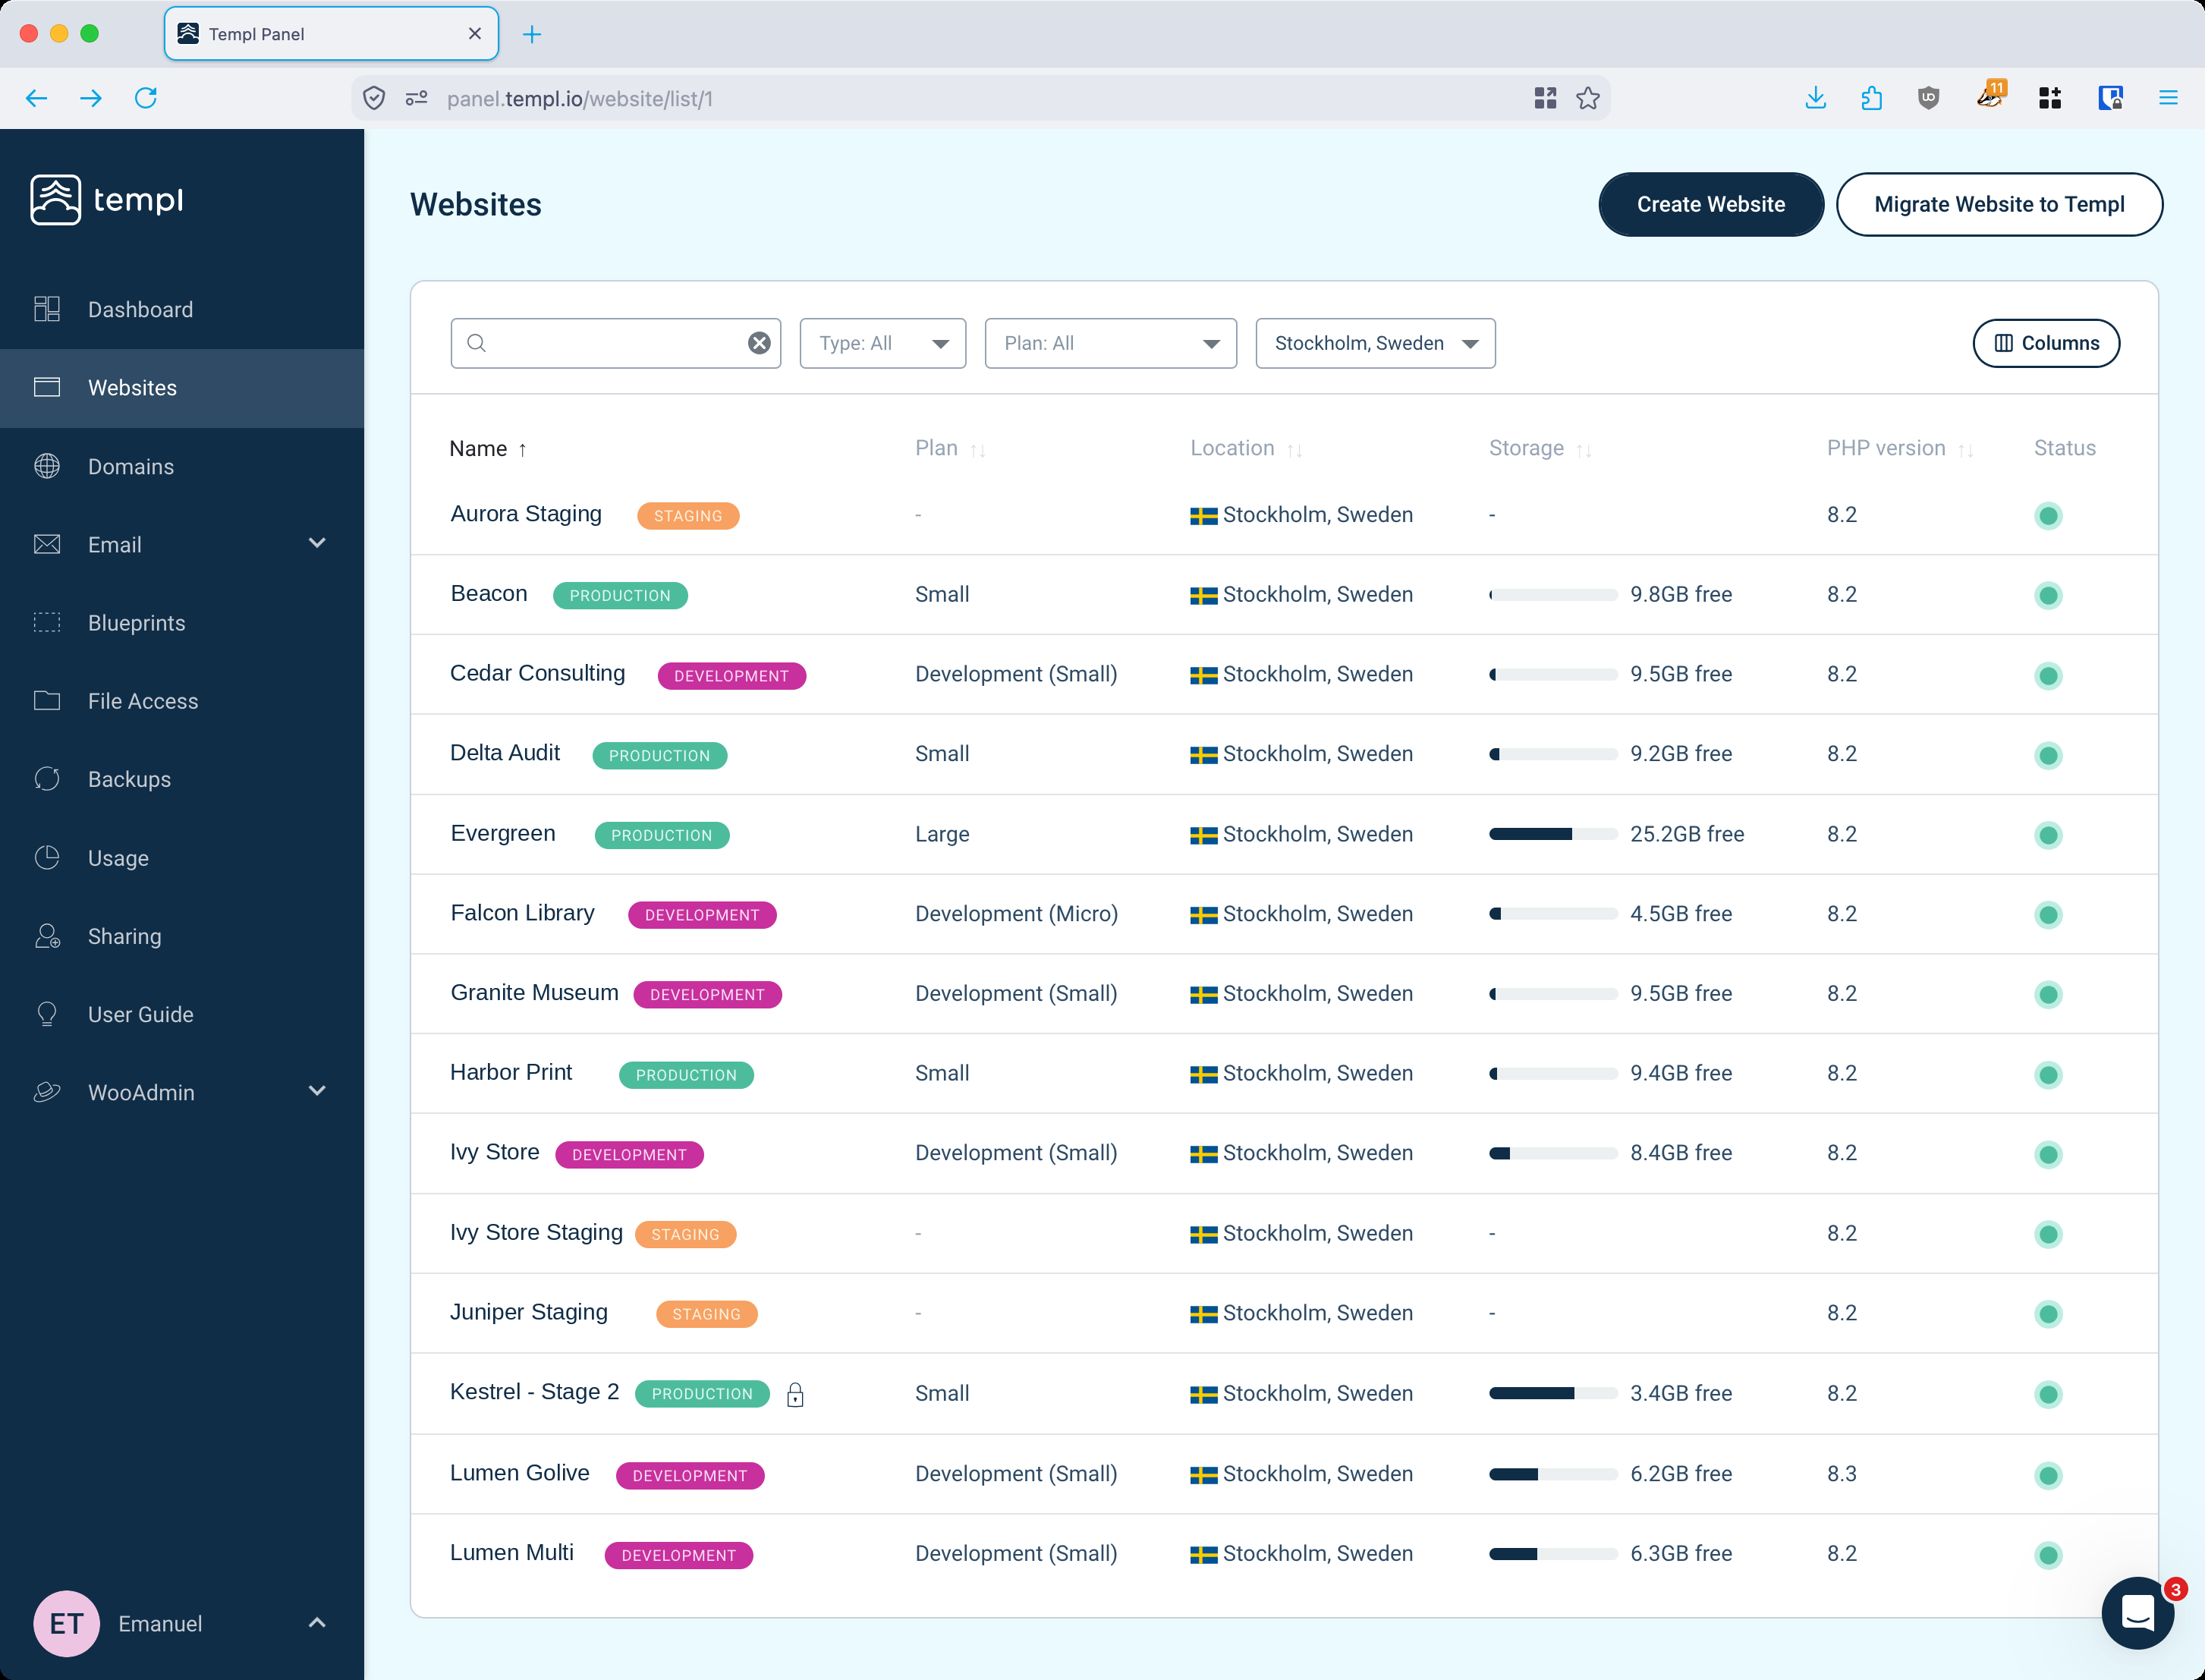Expand the WooAdmin submenu chevron
The width and height of the screenshot is (2205, 1680).
pos(317,1091)
